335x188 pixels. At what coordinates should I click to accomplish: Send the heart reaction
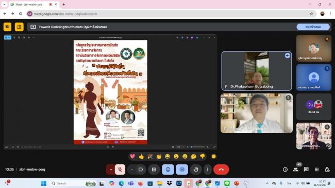[132, 157]
